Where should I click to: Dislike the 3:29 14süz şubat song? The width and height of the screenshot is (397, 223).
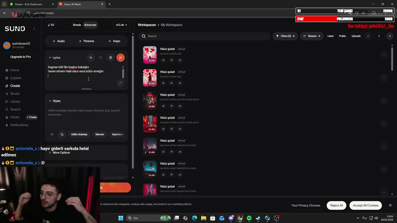click(172, 60)
